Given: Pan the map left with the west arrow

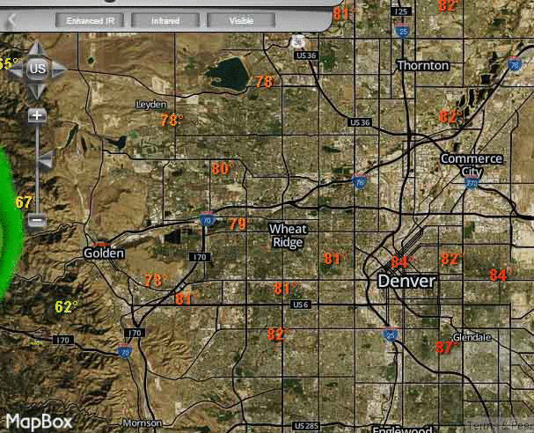Looking at the screenshot, I should click(x=15, y=68).
